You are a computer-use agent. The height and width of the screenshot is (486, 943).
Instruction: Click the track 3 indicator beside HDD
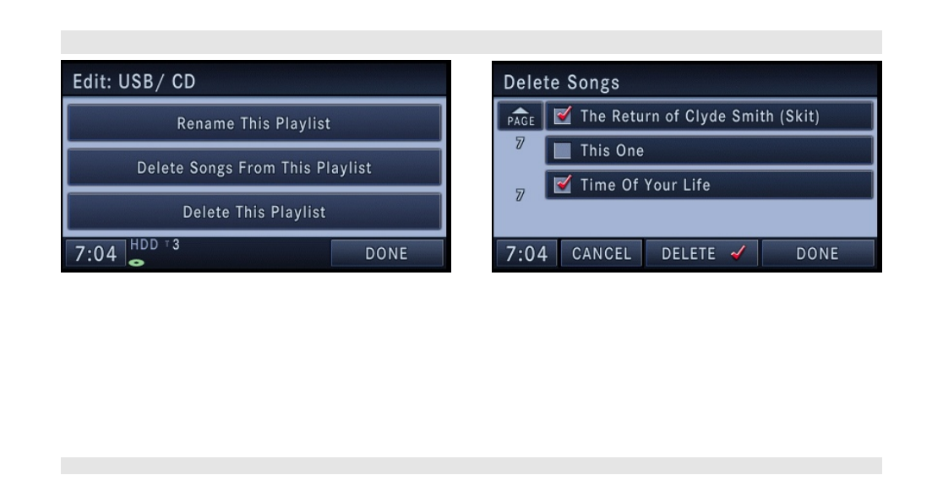(172, 245)
